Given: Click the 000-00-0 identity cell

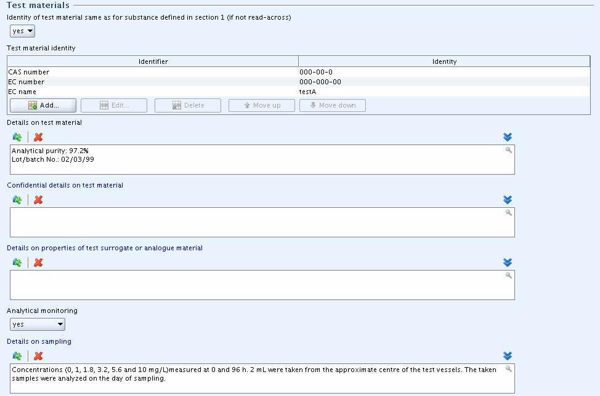Looking at the screenshot, I should [x=444, y=72].
